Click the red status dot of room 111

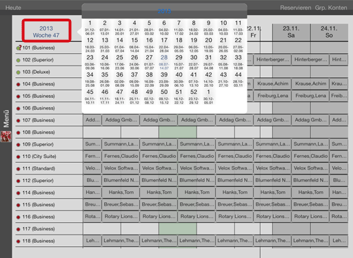coord(19,169)
